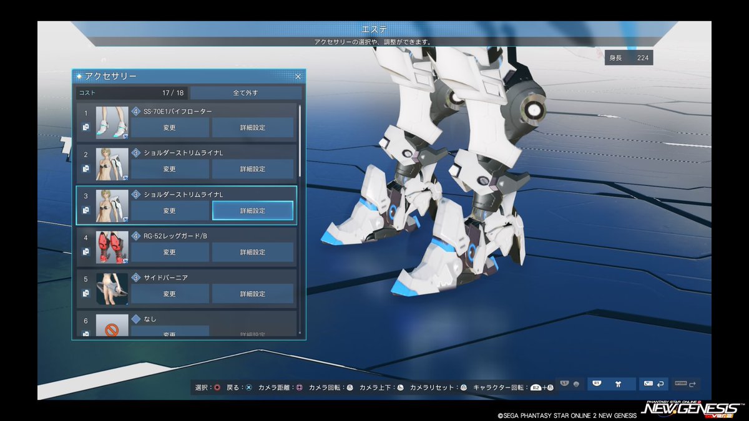Click 変更 for RG-52レッグガード/B

[170, 252]
